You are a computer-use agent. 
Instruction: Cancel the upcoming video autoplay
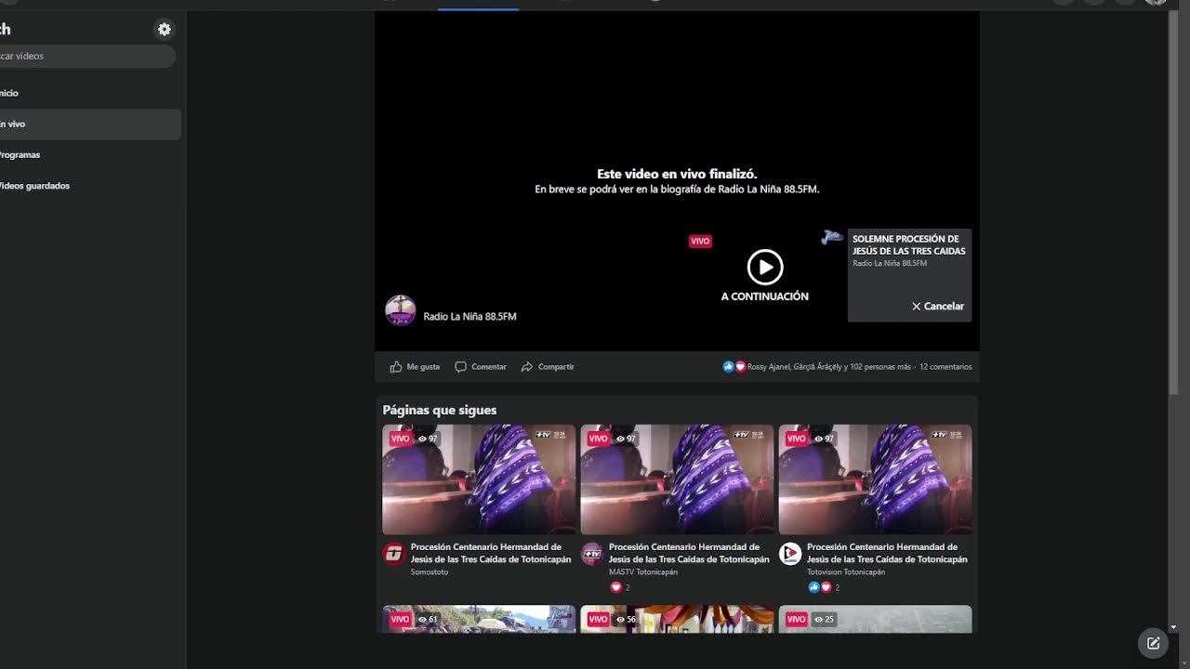point(937,307)
